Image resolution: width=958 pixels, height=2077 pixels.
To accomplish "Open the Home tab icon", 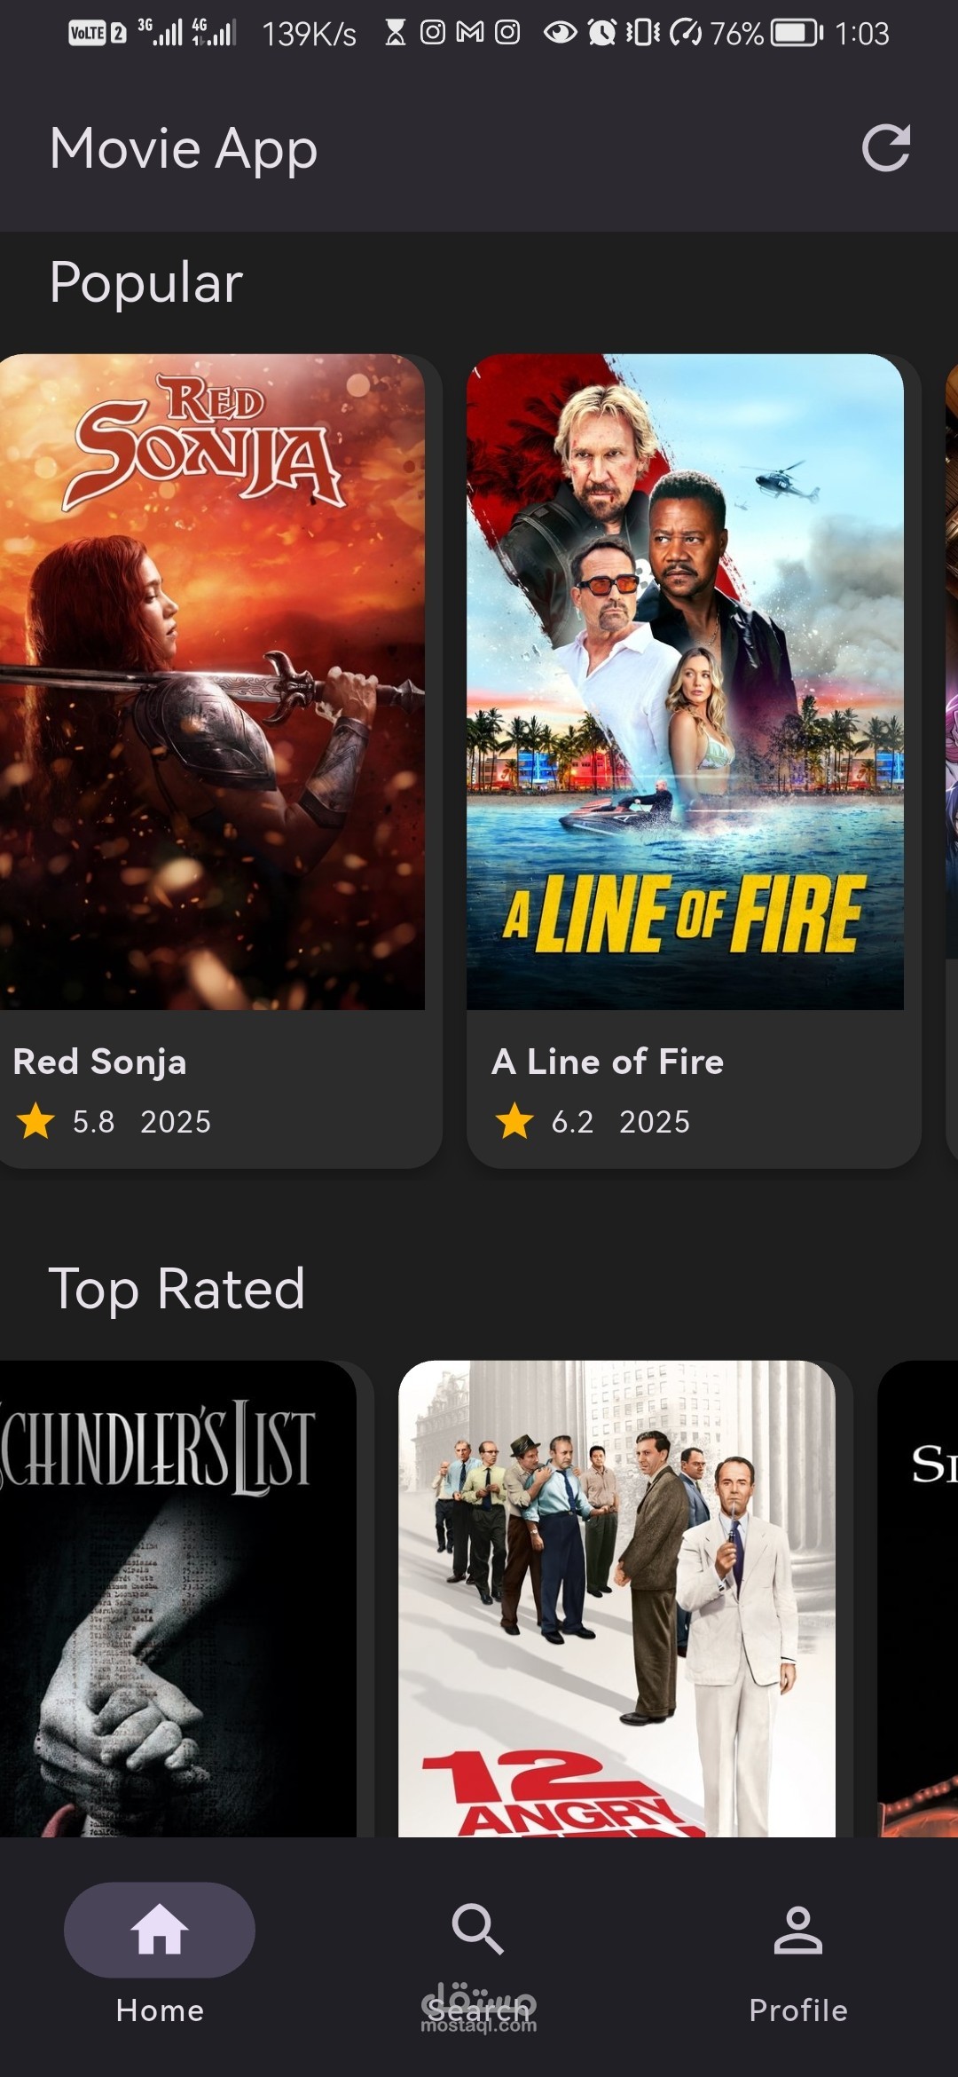I will [x=160, y=1930].
